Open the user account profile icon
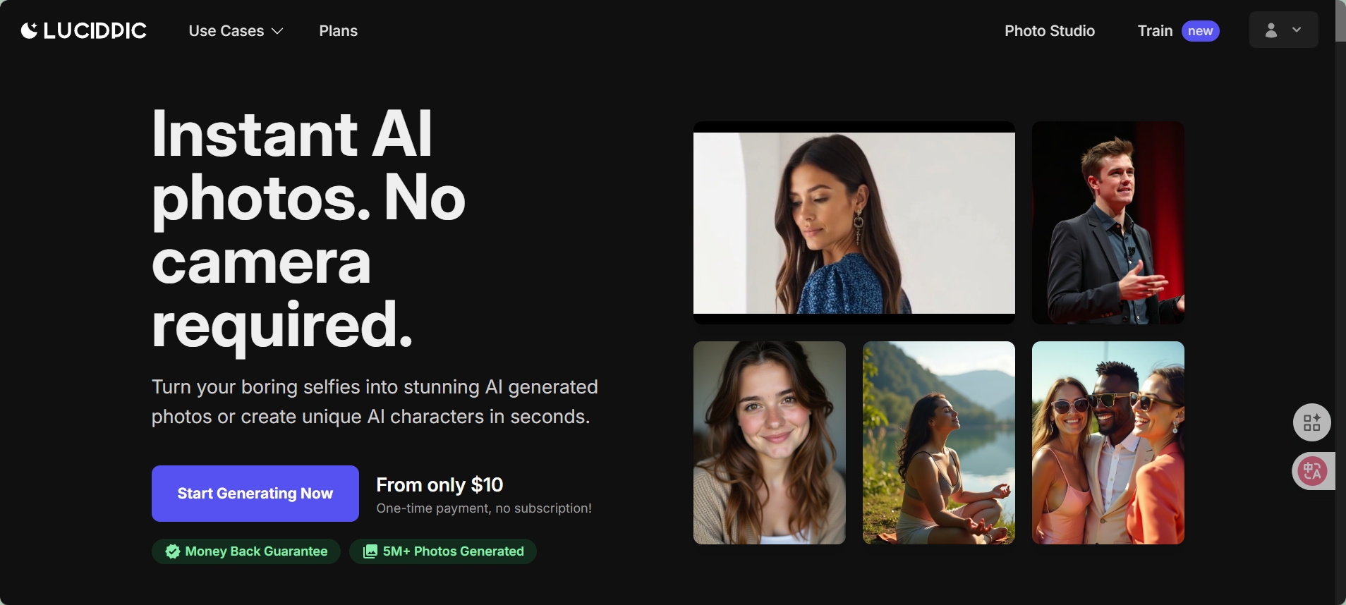This screenshot has width=1346, height=605. pos(1271,30)
